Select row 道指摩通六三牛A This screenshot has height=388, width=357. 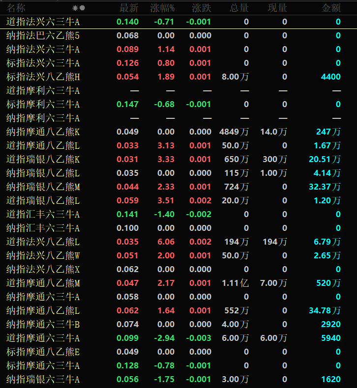pos(178,338)
